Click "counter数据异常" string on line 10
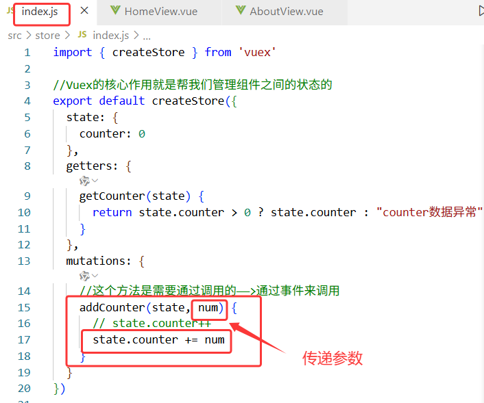Viewport: 484px width, 403px height. pos(429,212)
